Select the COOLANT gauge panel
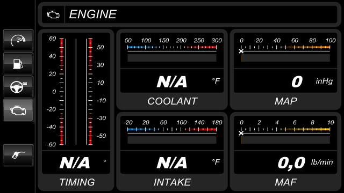 [x=172, y=70]
